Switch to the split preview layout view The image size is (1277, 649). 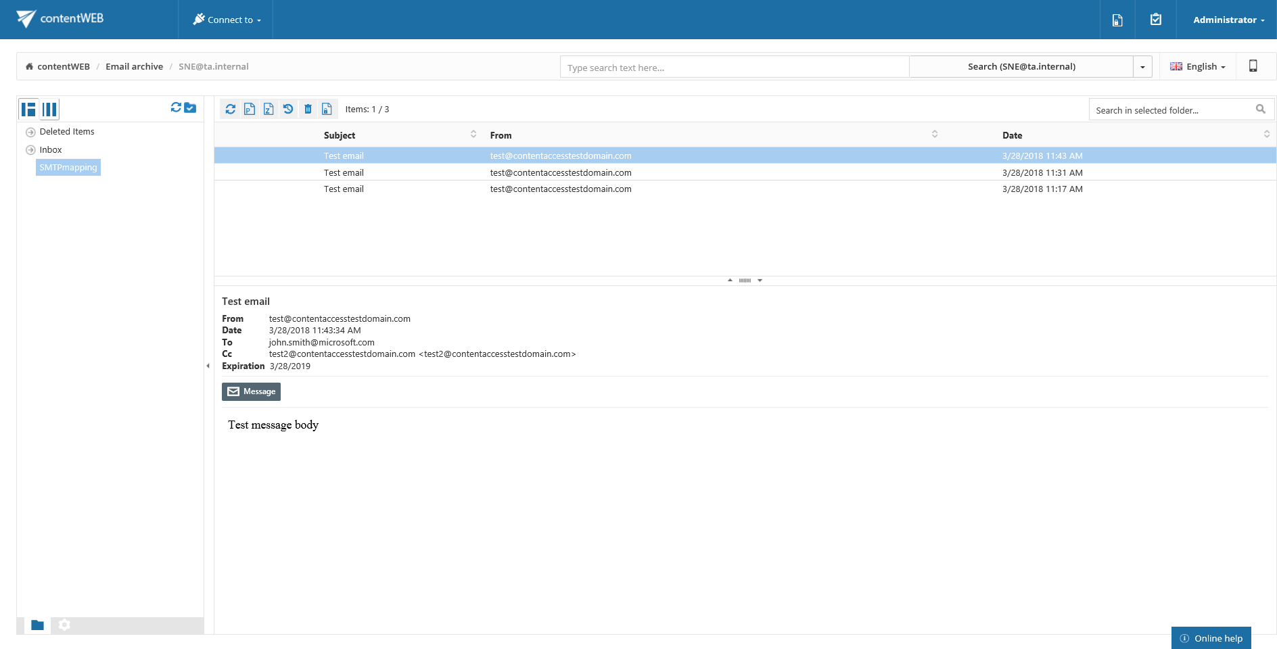[28, 109]
